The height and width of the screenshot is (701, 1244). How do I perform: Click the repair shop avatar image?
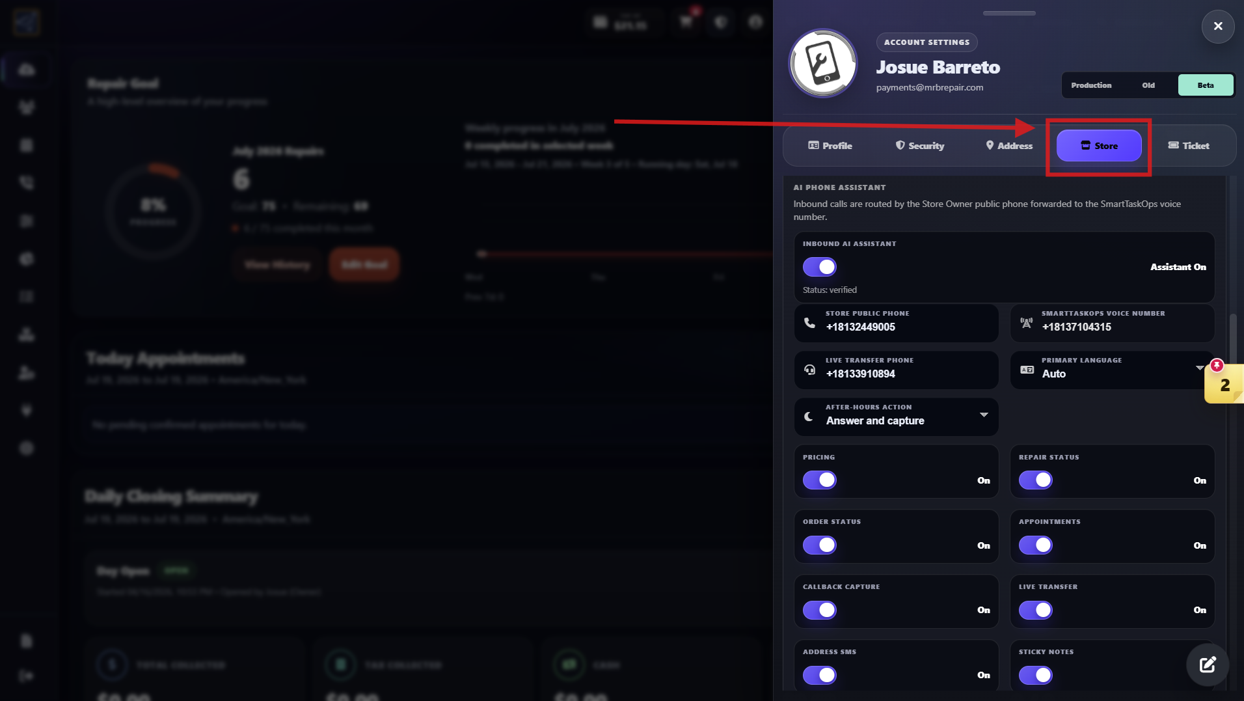pos(823,63)
